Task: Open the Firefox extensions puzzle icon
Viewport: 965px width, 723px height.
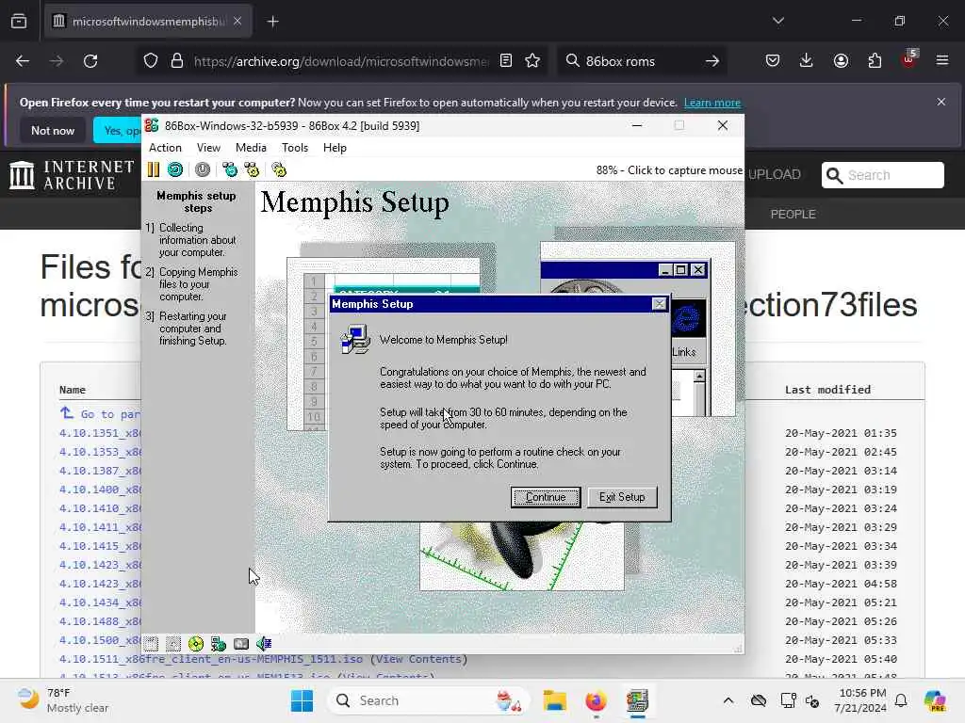Action: 875,61
